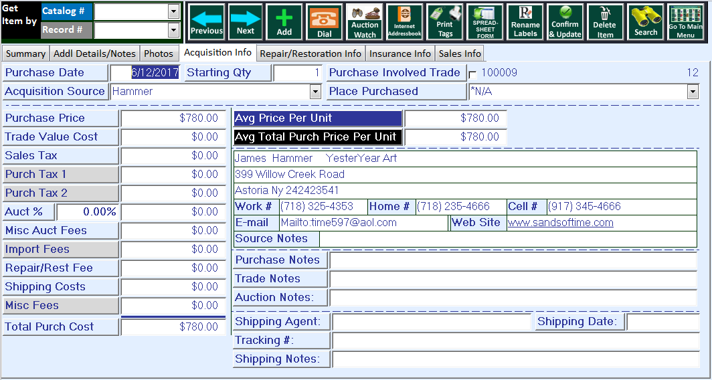Select the Misc Auct Fees field

(173, 231)
